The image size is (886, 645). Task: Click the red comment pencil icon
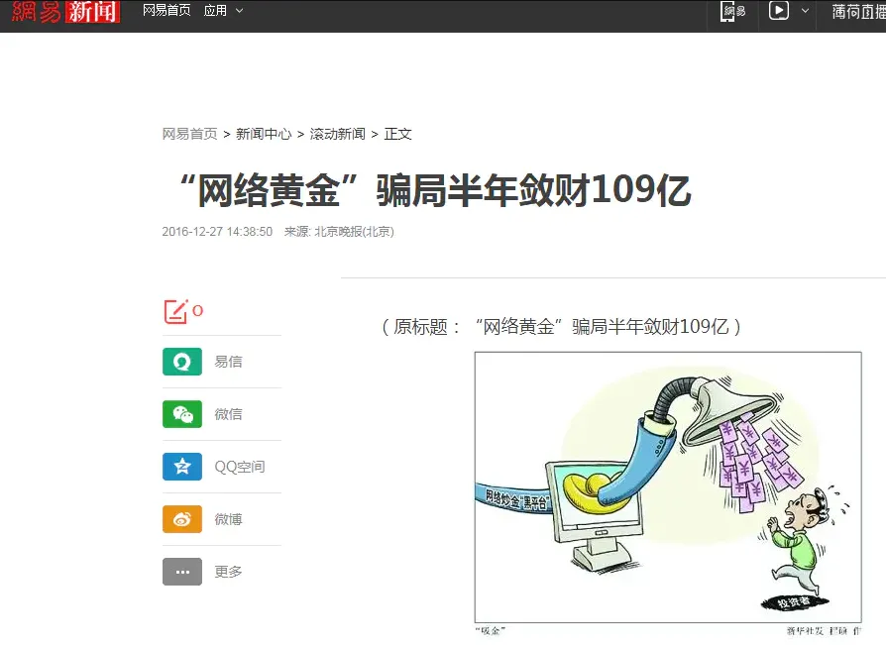tap(175, 311)
